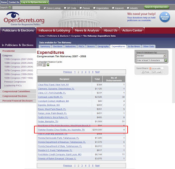The height and width of the screenshot is (169, 175).
Task: Click Next in the top pagination bar
Action: click(97, 72)
